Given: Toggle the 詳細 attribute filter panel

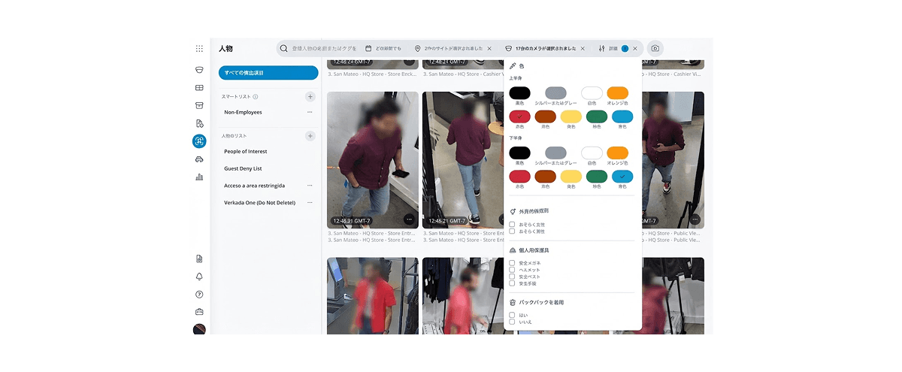Looking at the screenshot, I should (613, 48).
